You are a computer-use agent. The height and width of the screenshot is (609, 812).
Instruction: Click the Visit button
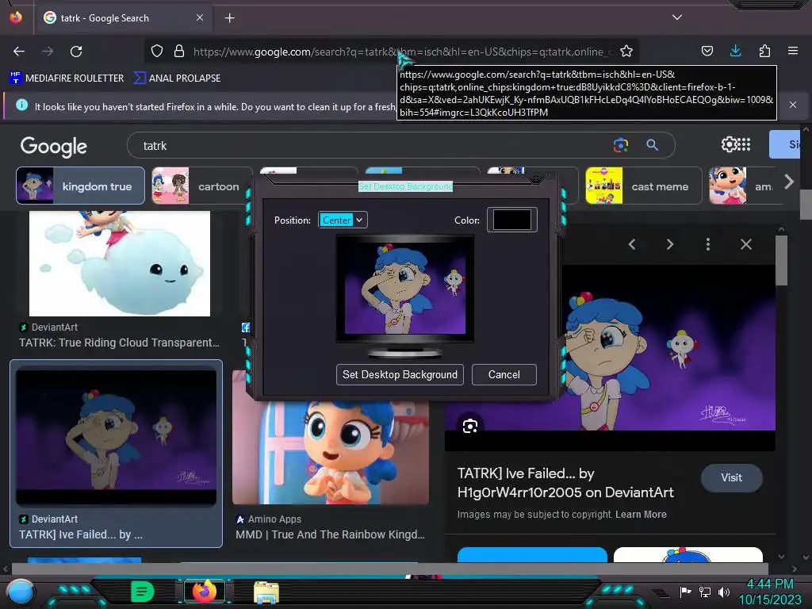pos(731,478)
